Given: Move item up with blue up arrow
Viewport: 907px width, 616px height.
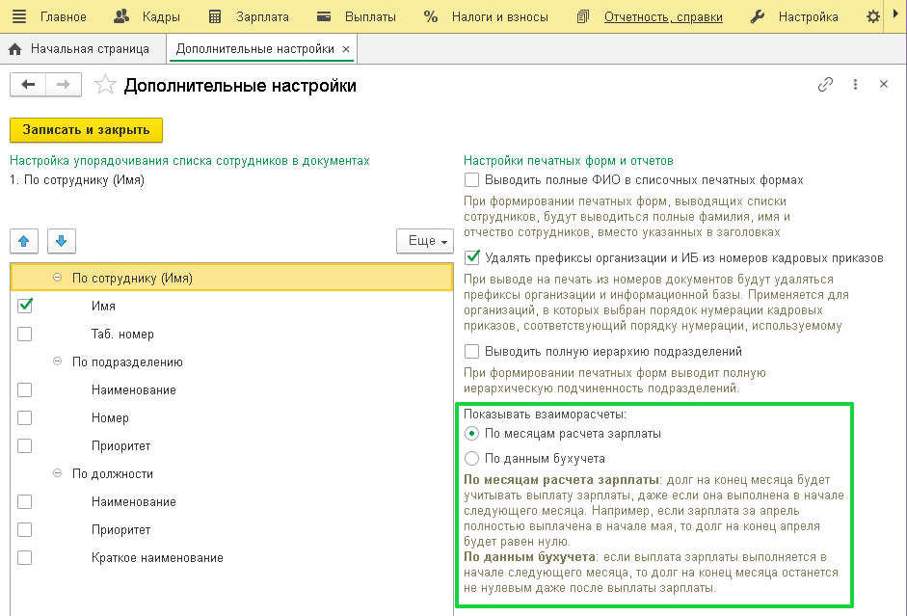Looking at the screenshot, I should (24, 241).
